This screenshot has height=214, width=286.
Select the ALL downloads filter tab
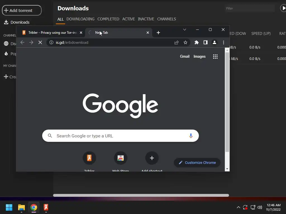point(60,19)
